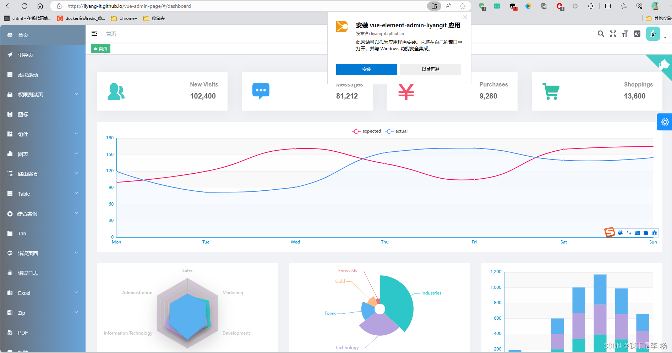Screen dimensions: 672x353
Task: Open 错误日志 in the sidebar
Action: point(43,273)
